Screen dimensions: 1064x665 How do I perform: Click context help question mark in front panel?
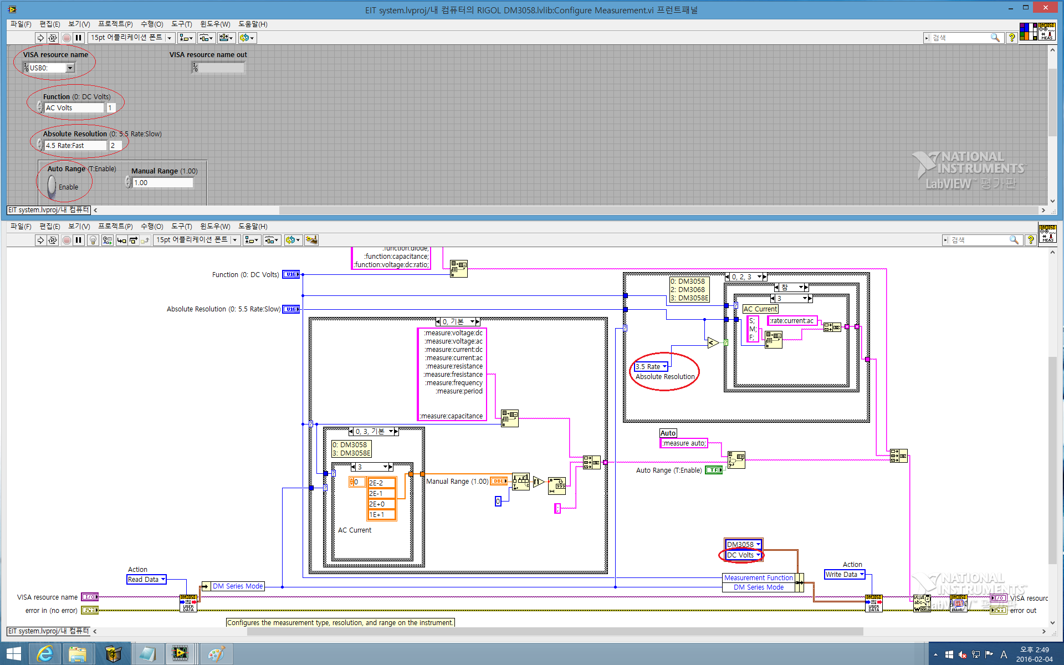[1012, 38]
